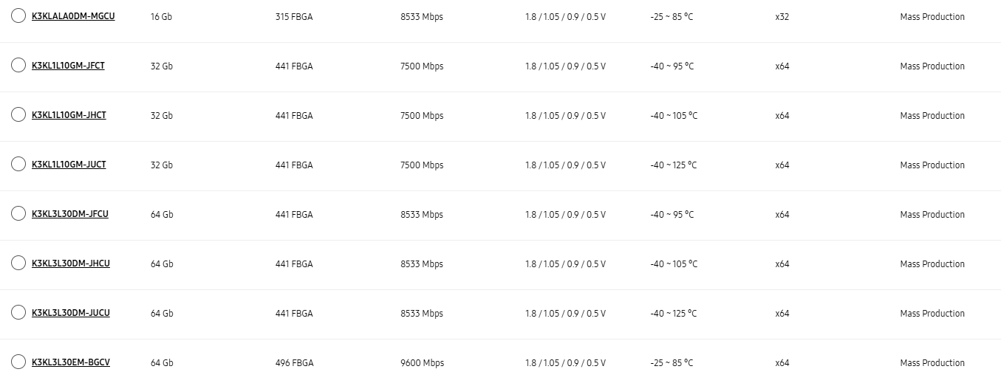1001x386 pixels.
Task: Select radio button for K3KL1L10GM-JFCT
Action: click(18, 66)
